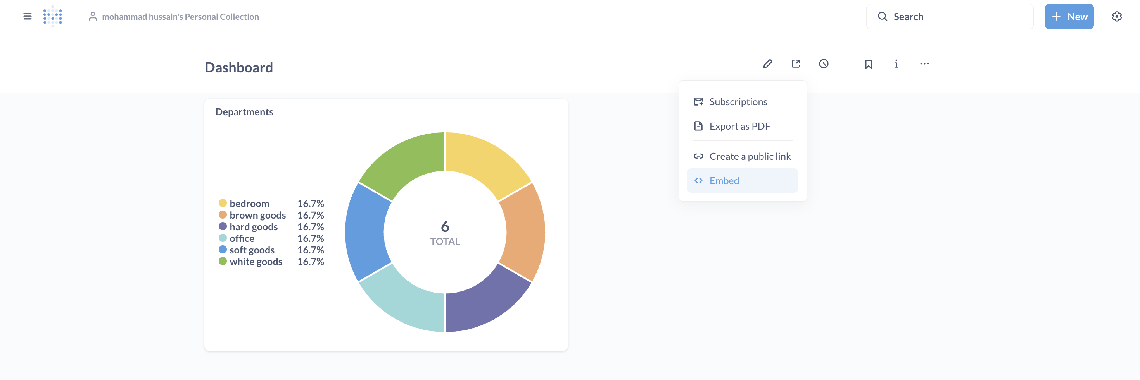Click the Metabase logo home icon

(x=53, y=17)
